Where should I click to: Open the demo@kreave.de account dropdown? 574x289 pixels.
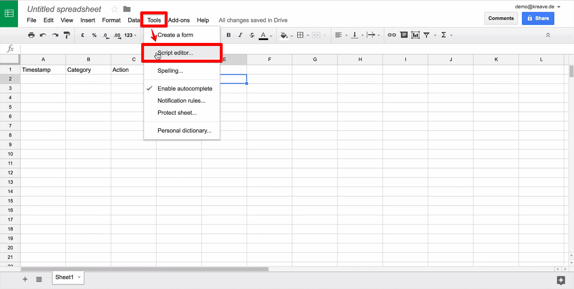click(x=538, y=7)
